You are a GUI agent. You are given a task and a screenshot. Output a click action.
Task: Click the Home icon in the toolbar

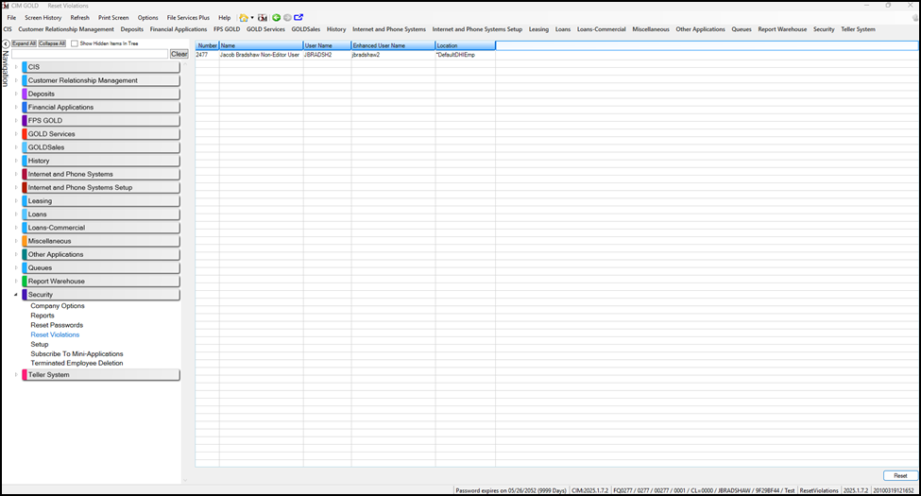point(243,18)
